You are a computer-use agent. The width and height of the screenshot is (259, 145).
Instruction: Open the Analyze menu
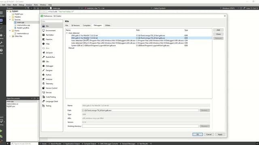pos(29,5)
